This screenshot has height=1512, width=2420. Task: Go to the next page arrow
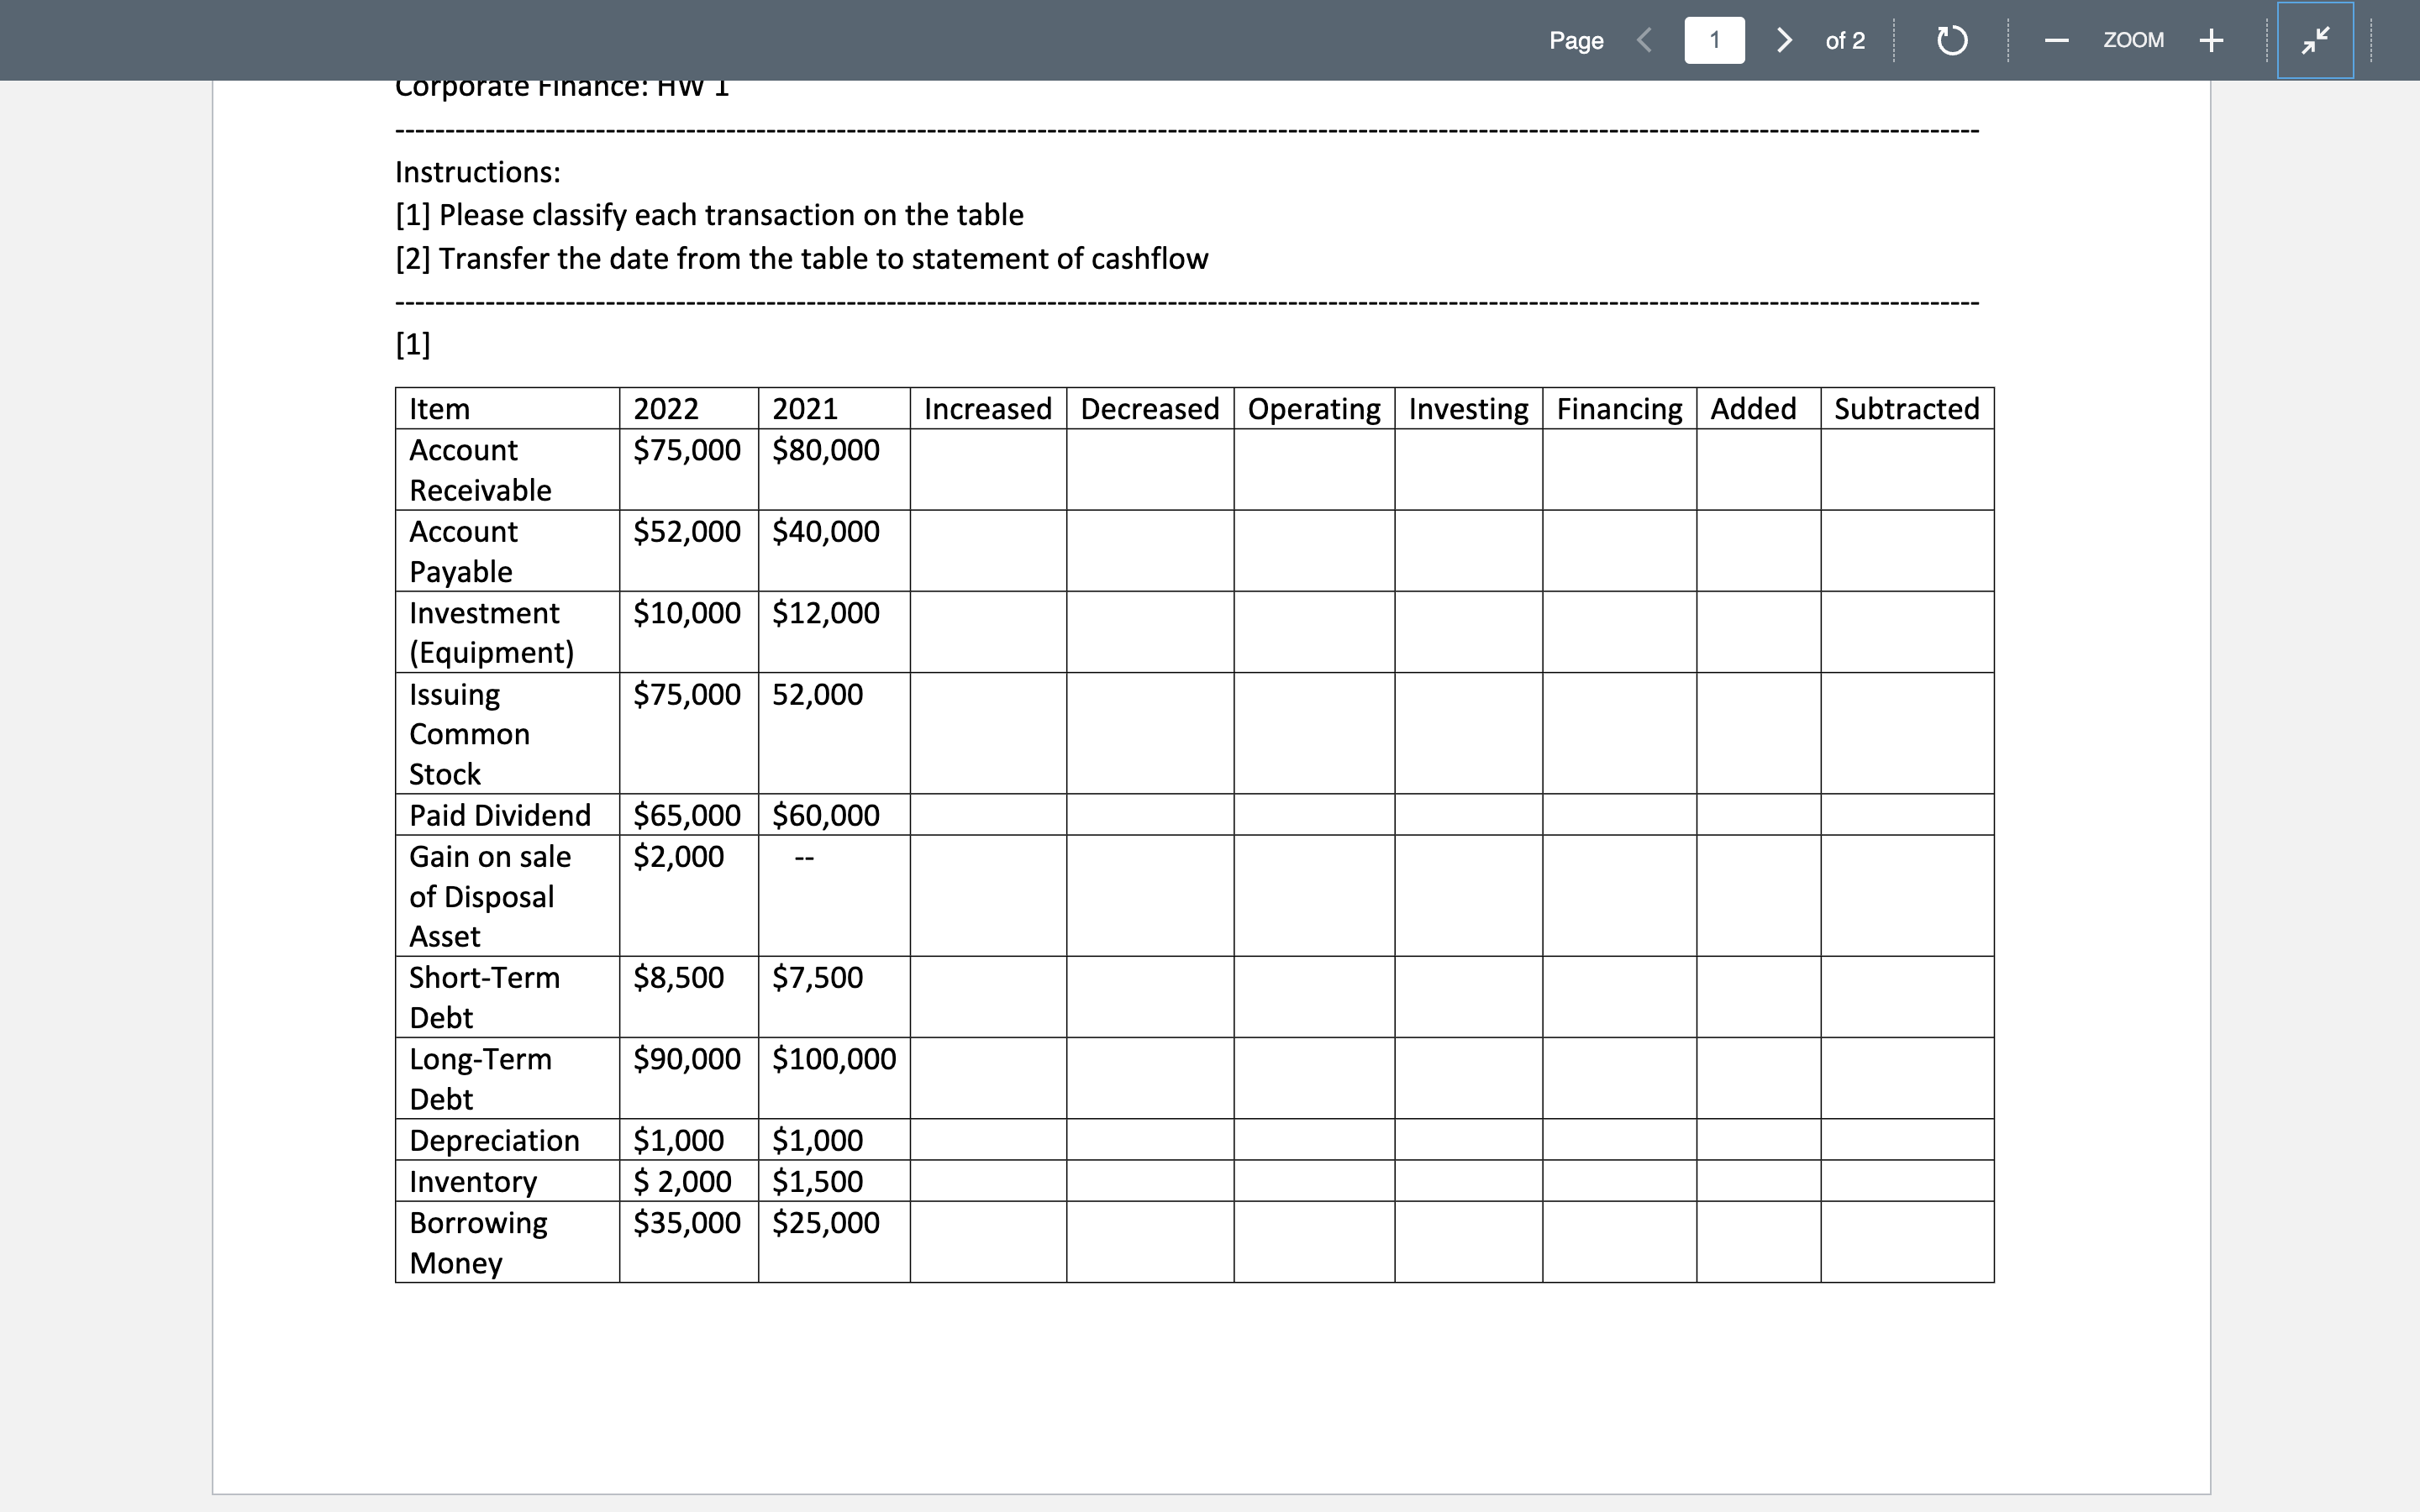click(x=1783, y=40)
